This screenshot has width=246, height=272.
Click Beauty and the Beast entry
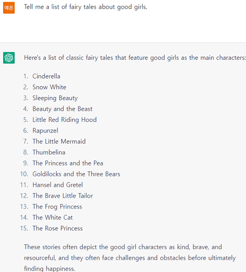(62, 109)
